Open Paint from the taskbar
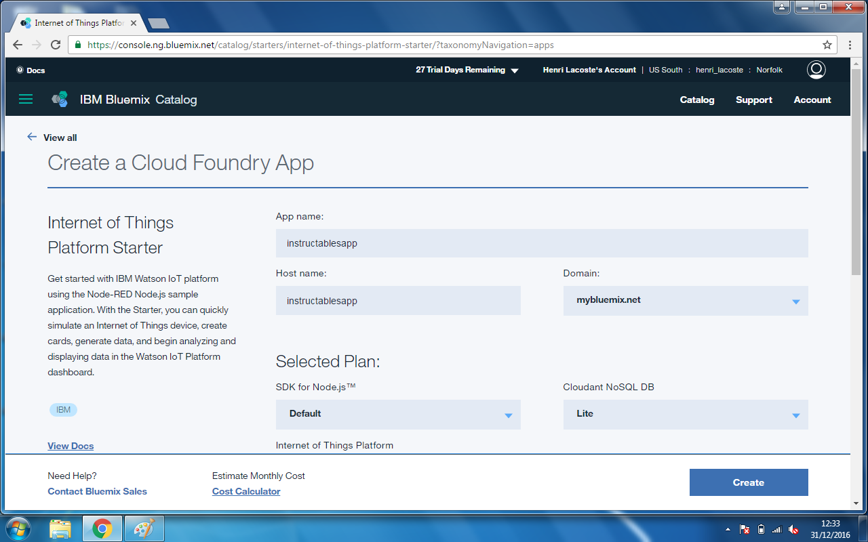 pyautogui.click(x=144, y=528)
